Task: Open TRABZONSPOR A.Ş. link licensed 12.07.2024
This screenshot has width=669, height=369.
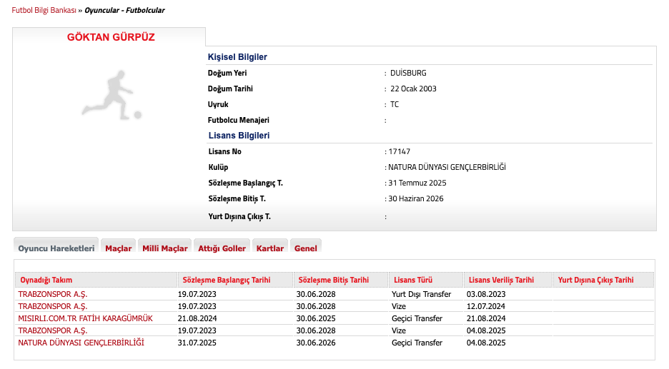Action: 52,306
